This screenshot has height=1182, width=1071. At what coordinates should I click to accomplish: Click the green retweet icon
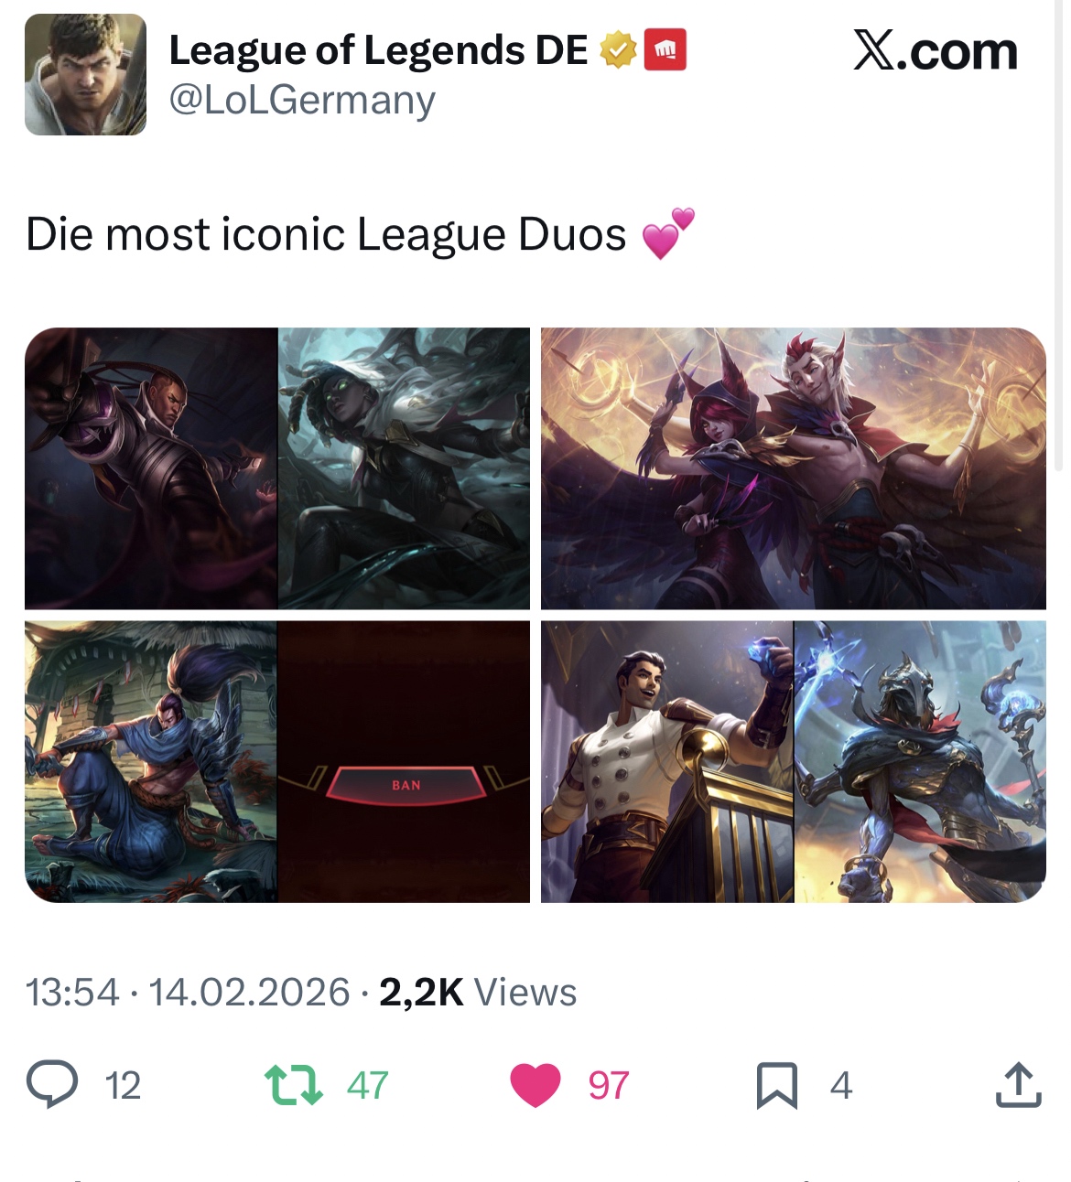point(293,1085)
